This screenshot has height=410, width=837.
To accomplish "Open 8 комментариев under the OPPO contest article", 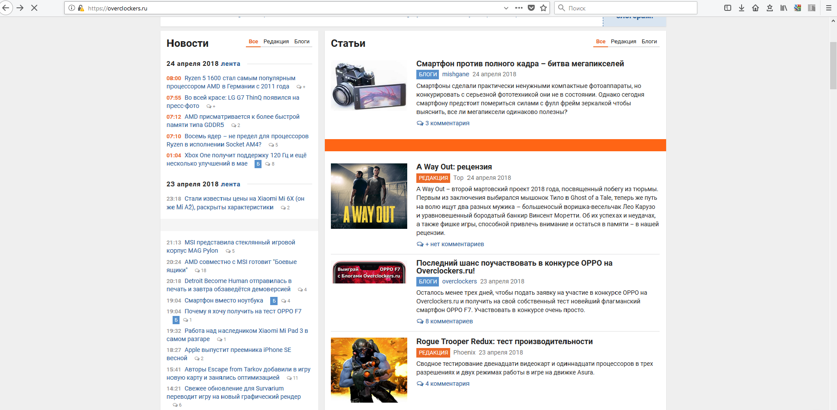I will pos(449,321).
